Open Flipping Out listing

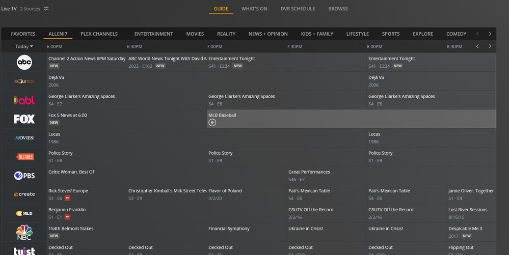tap(471, 248)
